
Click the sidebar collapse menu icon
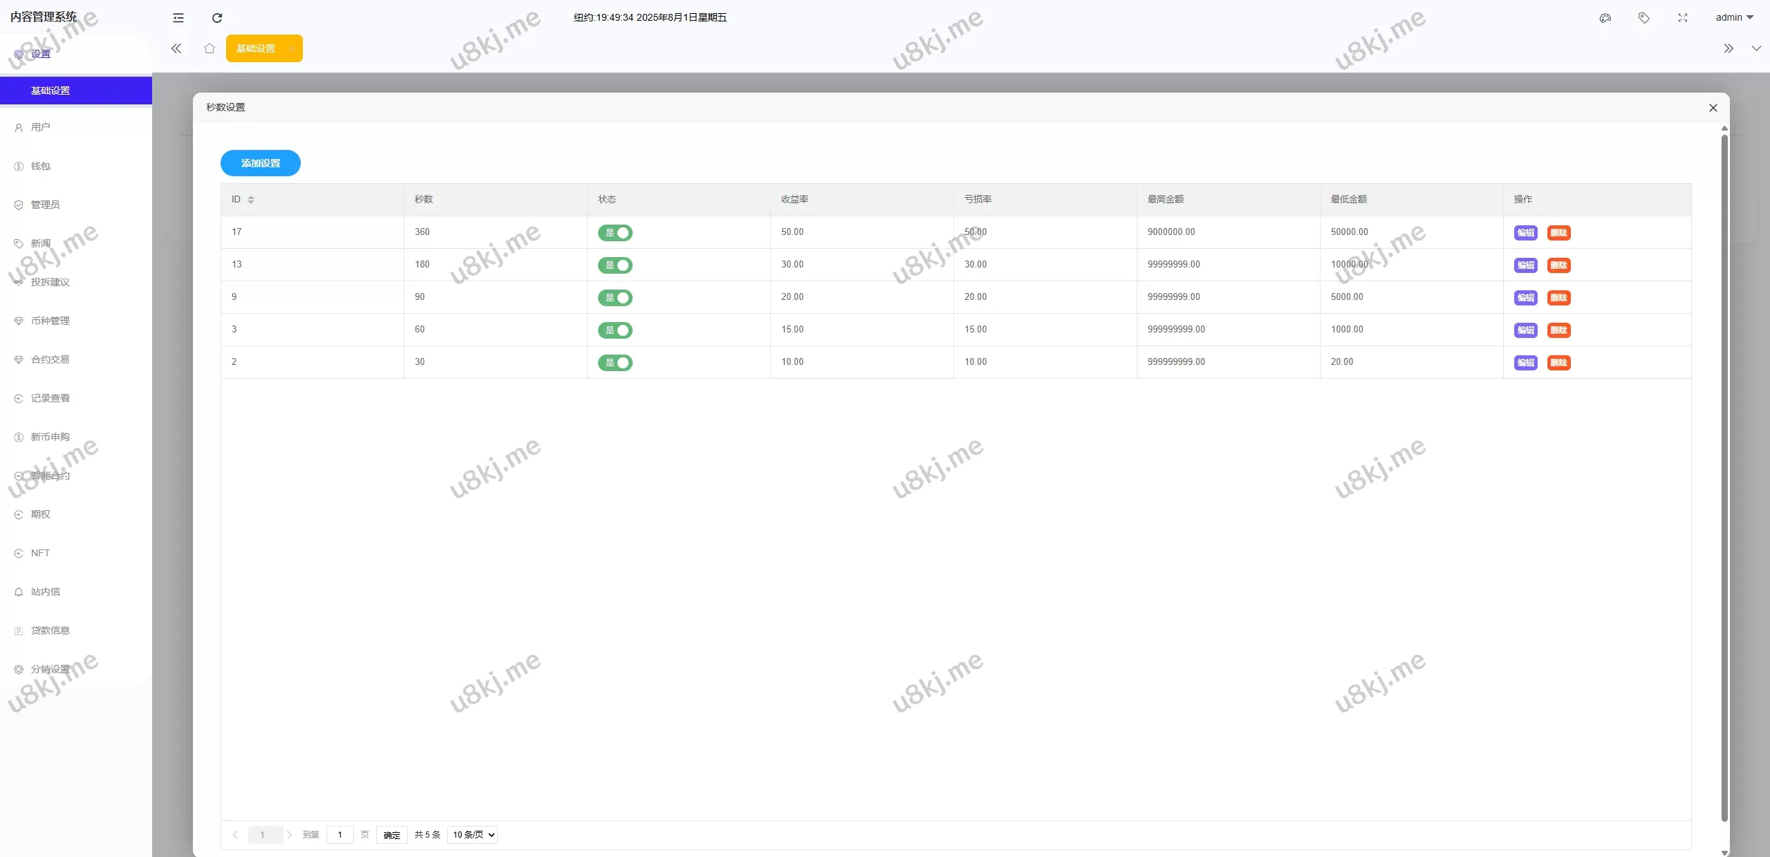pyautogui.click(x=178, y=18)
